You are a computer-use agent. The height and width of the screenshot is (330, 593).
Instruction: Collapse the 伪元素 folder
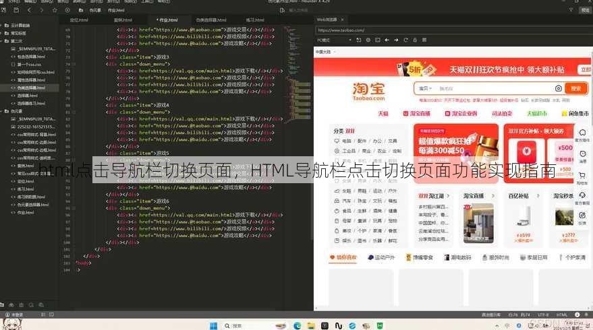2,111
